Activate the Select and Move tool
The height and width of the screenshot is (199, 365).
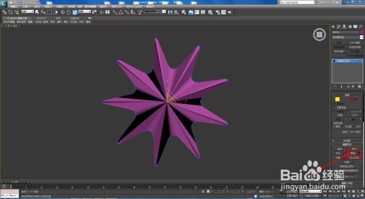[x=63, y=12]
